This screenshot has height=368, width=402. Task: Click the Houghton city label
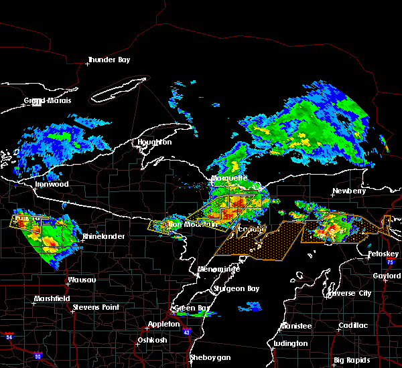tap(155, 142)
